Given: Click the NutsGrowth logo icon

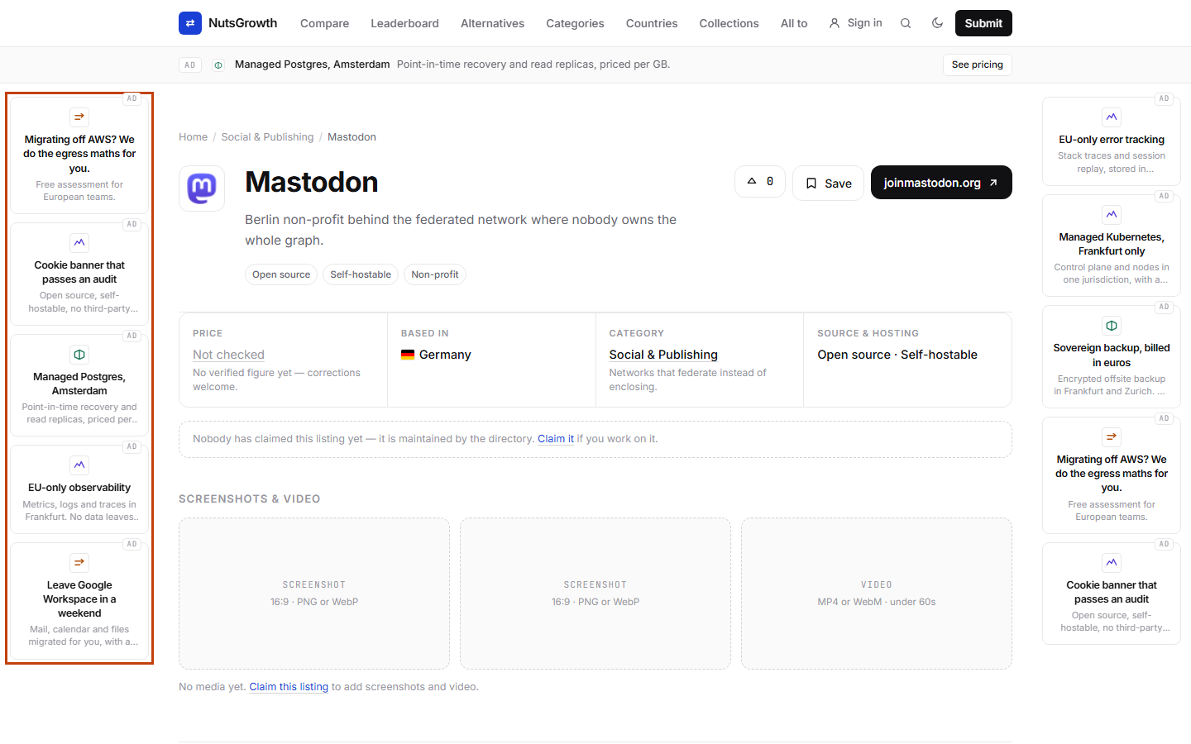Looking at the screenshot, I should pyautogui.click(x=190, y=23).
